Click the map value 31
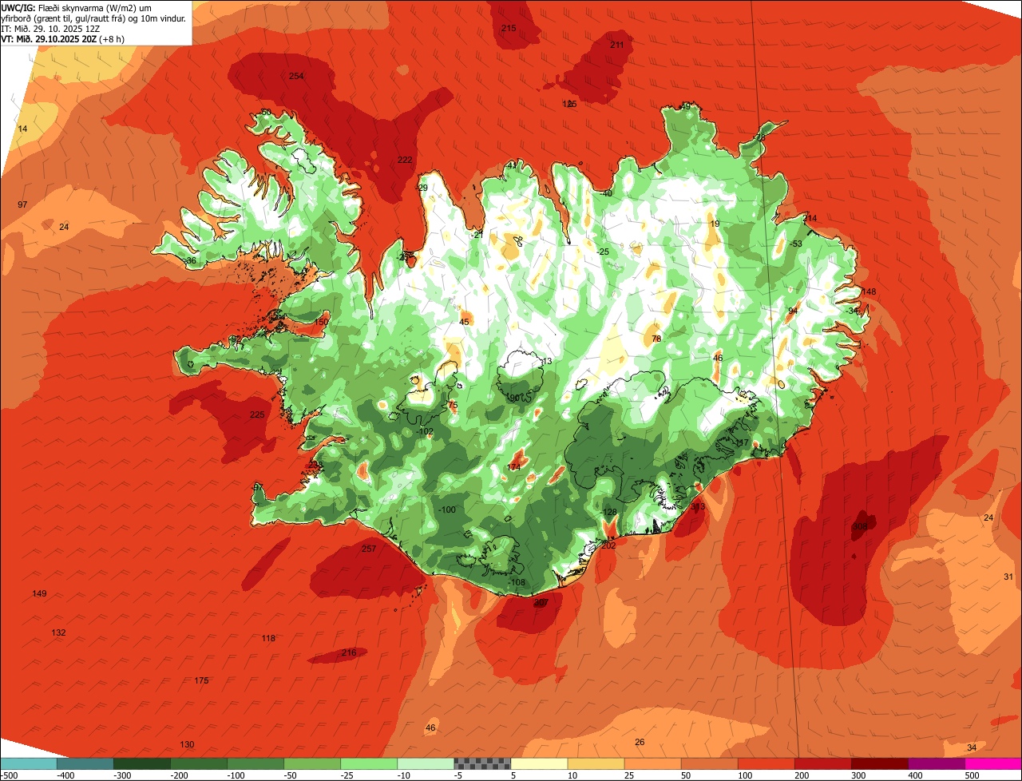 [x=1008, y=577]
